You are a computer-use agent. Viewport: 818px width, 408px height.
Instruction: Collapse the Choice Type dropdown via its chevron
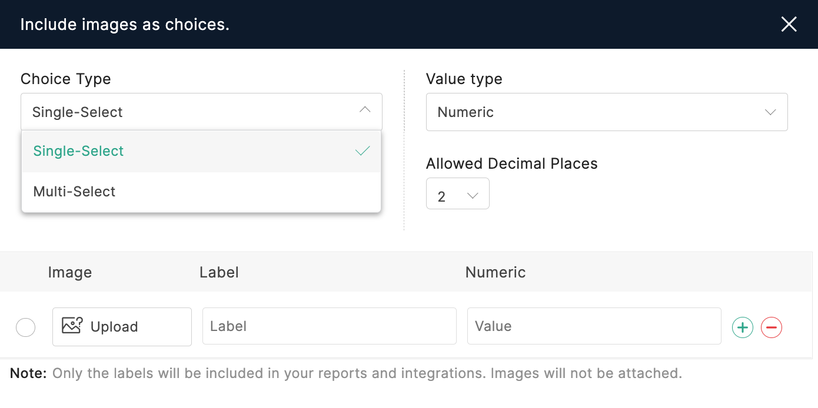coord(364,111)
